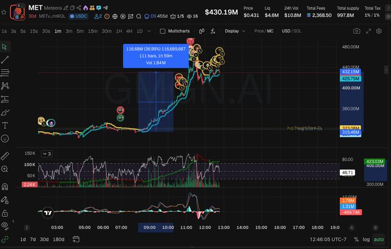
Task: Select the 1s timeframe
Action: [x=4, y=31]
